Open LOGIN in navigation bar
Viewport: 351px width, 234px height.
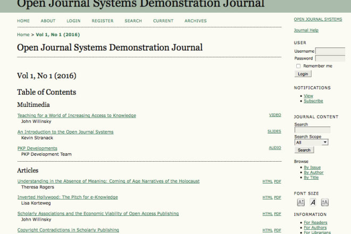(x=73, y=21)
